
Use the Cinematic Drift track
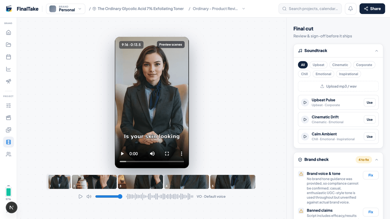click(370, 119)
